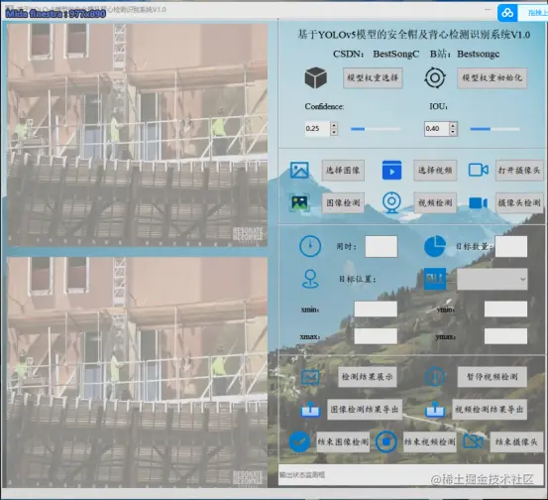Image resolution: width=548 pixels, height=500 pixels.
Task: Click the Confidence value field showing 0.25
Action: click(317, 128)
